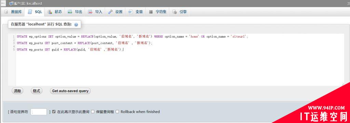Click the 格式 button
The height and width of the screenshot is (123, 350).
pyautogui.click(x=36, y=91)
